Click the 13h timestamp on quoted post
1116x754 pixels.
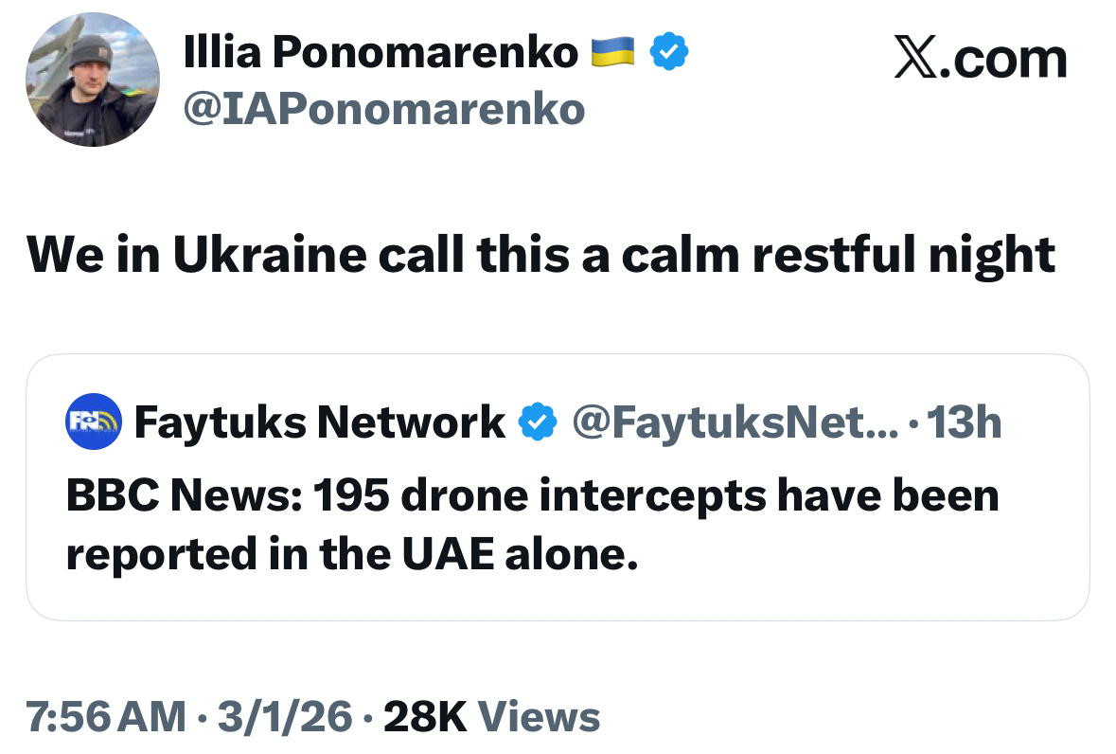click(x=964, y=422)
